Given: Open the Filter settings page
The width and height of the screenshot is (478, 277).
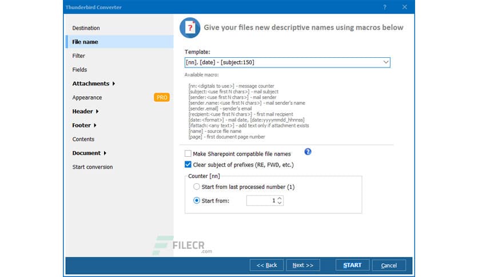Looking at the screenshot, I should 79,56.
